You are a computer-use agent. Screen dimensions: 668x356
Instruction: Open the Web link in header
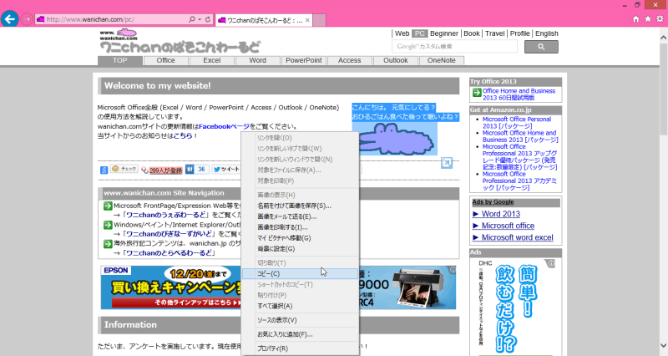pos(402,33)
